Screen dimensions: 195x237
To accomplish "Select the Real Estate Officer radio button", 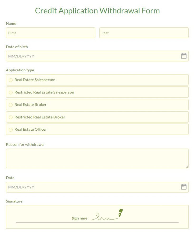I will pyautogui.click(x=11, y=130).
